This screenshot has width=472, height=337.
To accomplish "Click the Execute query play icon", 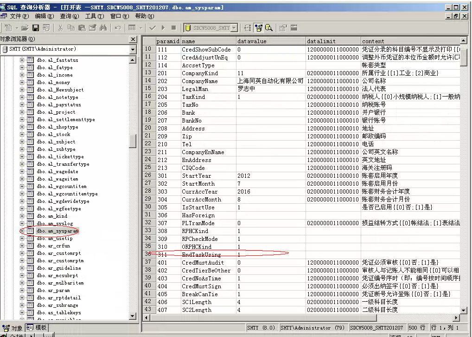I will [163, 28].
